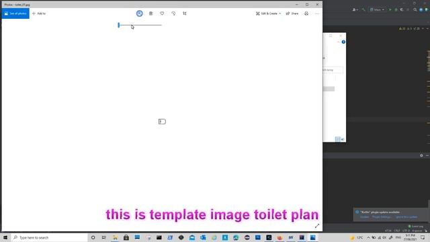Build the project with the hammer icon
This screenshot has width=430, height=242.
coord(363,9)
